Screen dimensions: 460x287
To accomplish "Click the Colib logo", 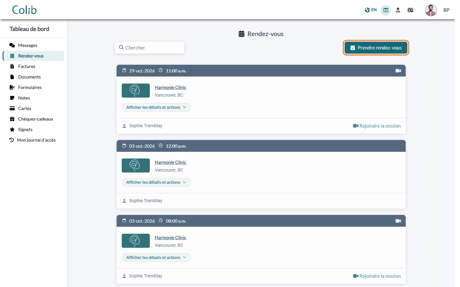I will tap(24, 10).
